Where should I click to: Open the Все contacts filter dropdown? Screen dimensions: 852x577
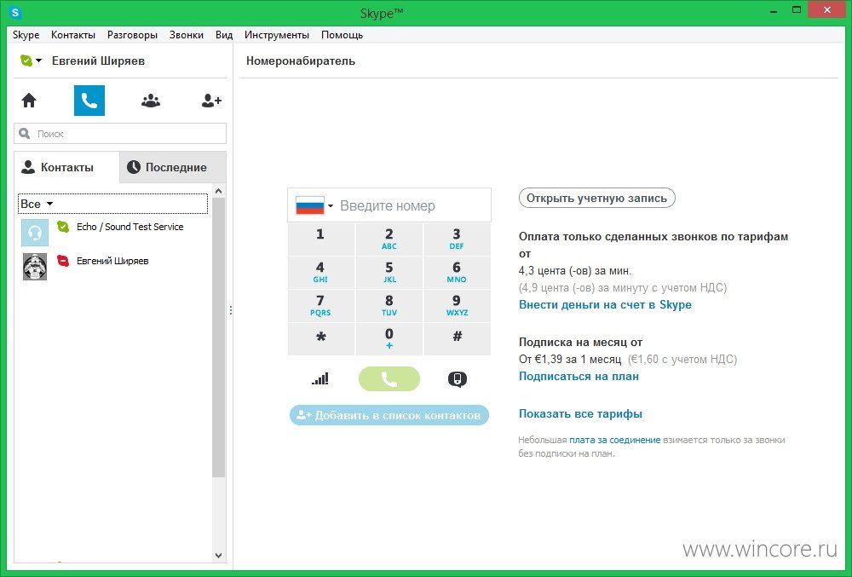coord(37,204)
